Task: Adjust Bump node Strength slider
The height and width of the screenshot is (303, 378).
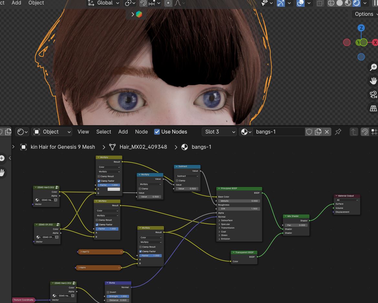Action: click(x=118, y=296)
